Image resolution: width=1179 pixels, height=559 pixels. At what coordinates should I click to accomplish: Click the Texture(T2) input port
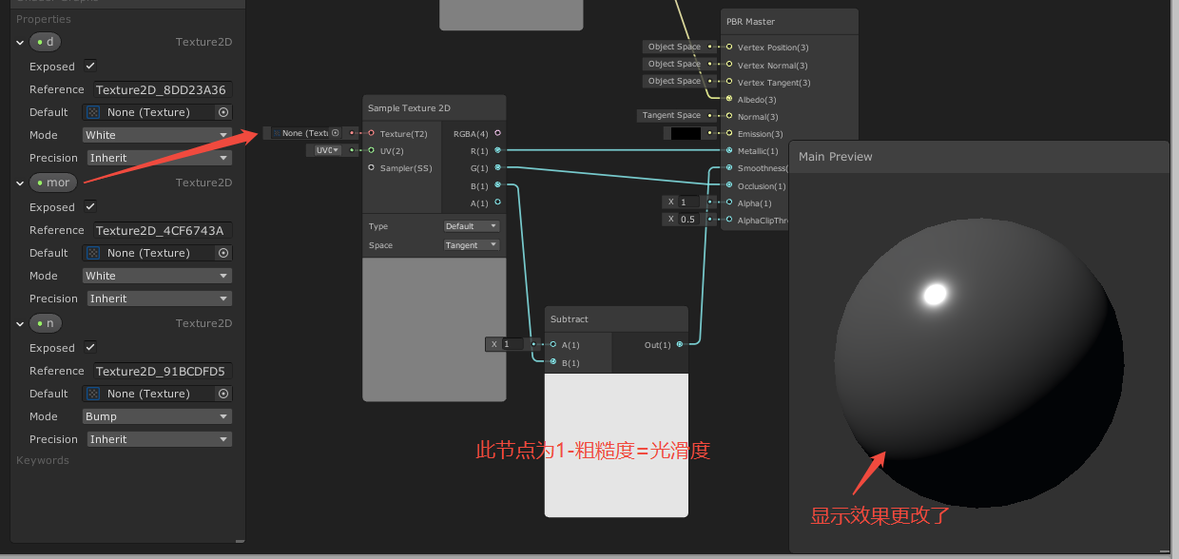pyautogui.click(x=372, y=133)
